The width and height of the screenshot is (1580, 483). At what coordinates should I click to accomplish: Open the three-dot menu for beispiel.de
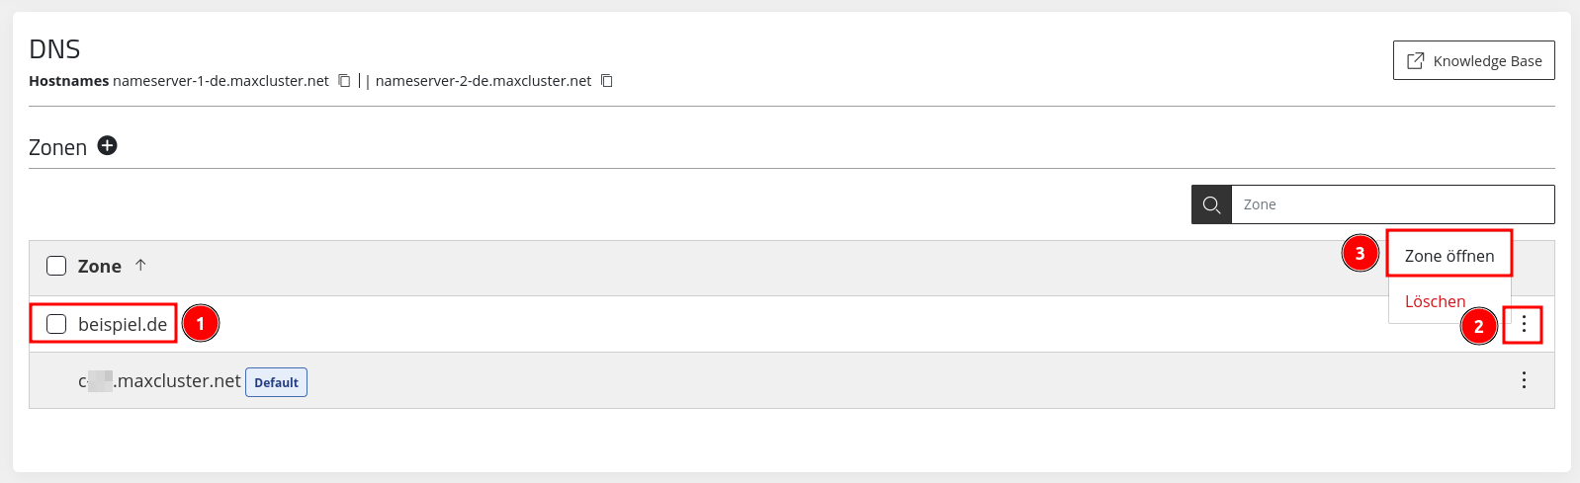pyautogui.click(x=1524, y=324)
